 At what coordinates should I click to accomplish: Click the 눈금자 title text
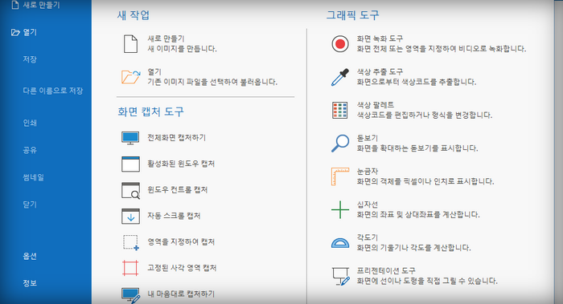pos(368,172)
